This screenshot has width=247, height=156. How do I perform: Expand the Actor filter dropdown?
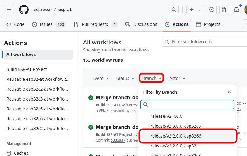177,78
